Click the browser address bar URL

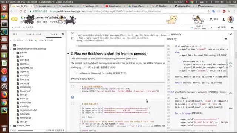(x=106, y=11)
